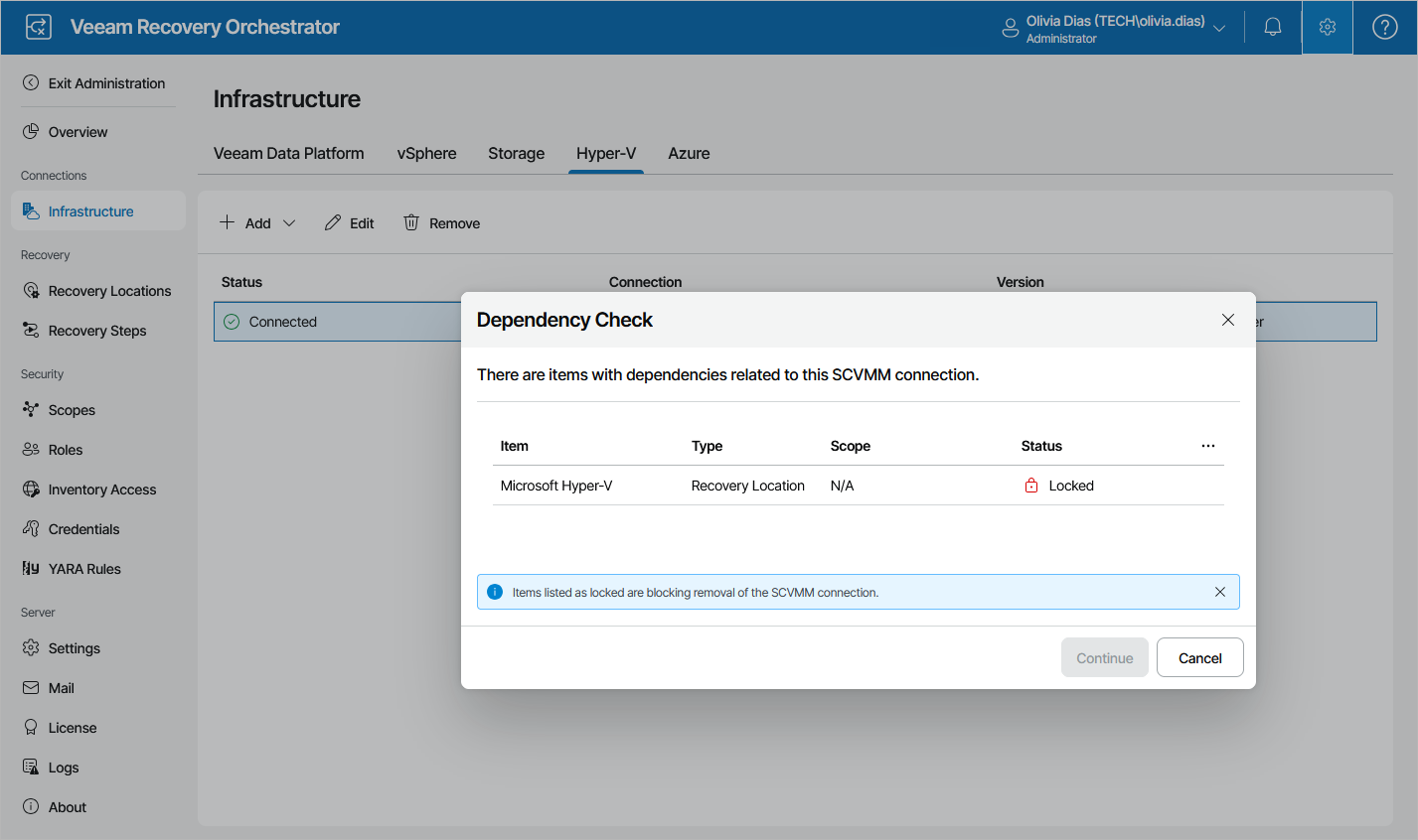Open the administration gear icon

1328,27
